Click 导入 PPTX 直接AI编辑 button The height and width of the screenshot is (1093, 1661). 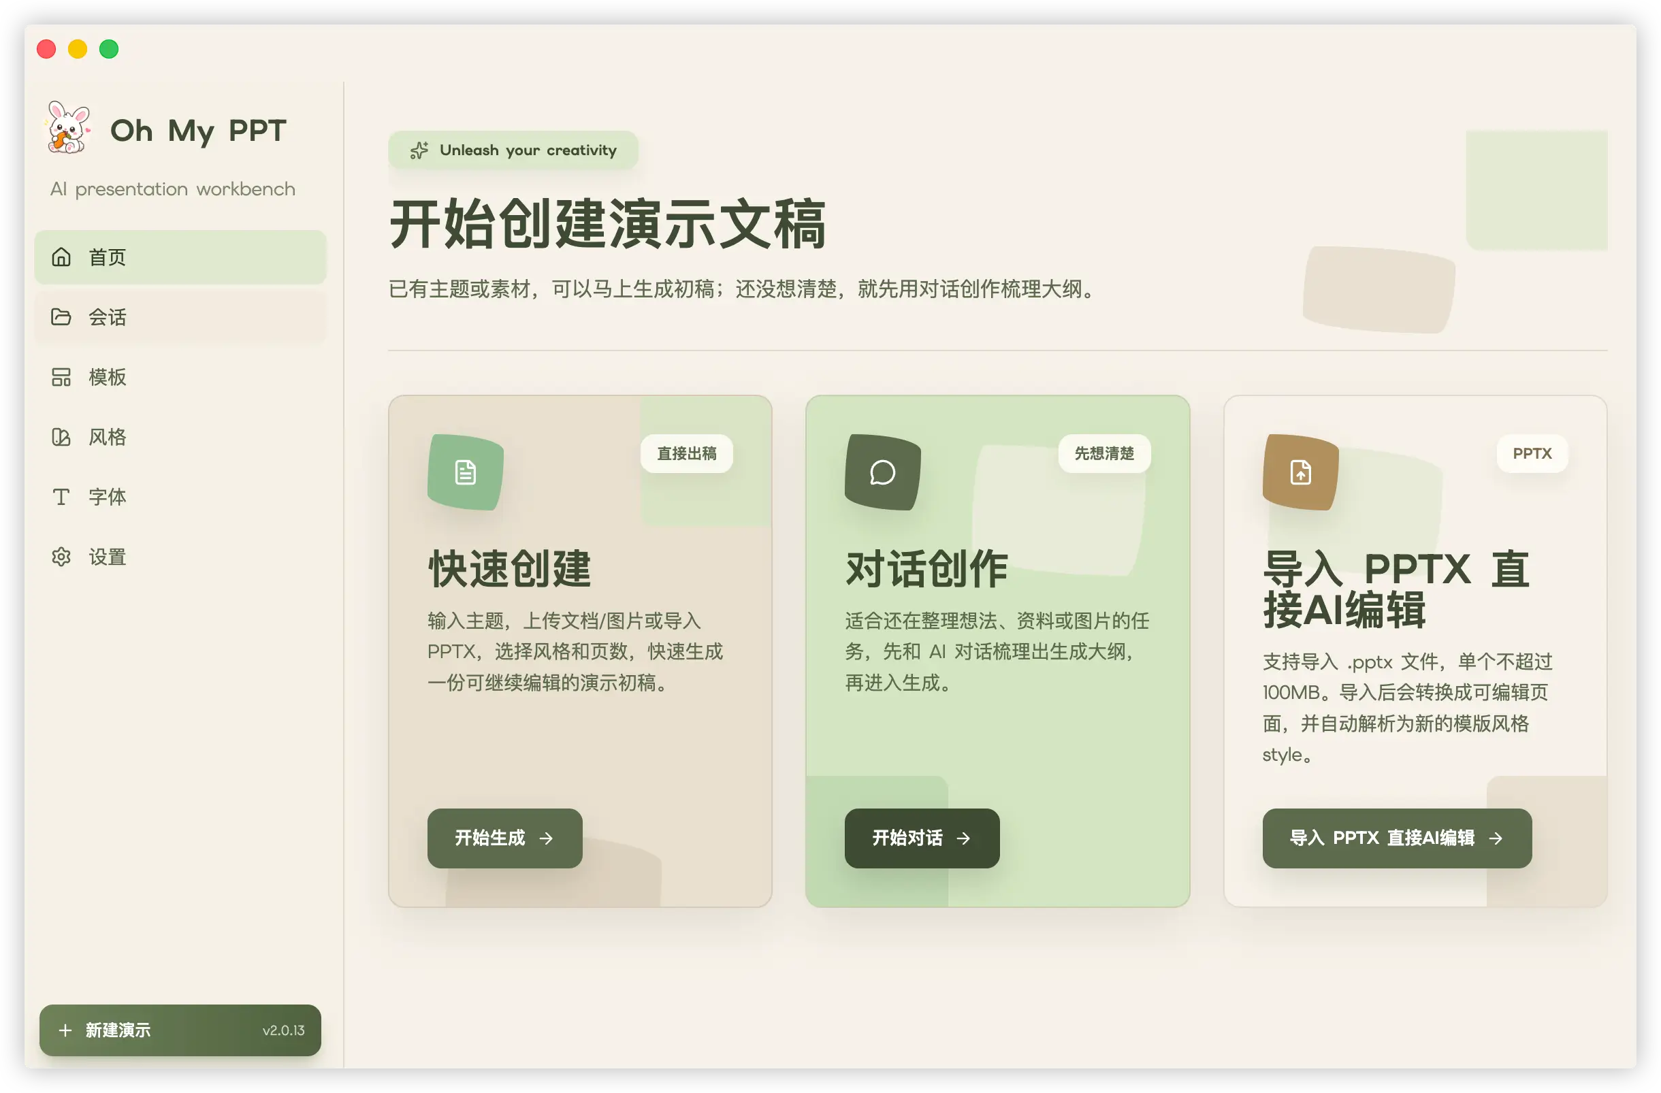pos(1397,838)
